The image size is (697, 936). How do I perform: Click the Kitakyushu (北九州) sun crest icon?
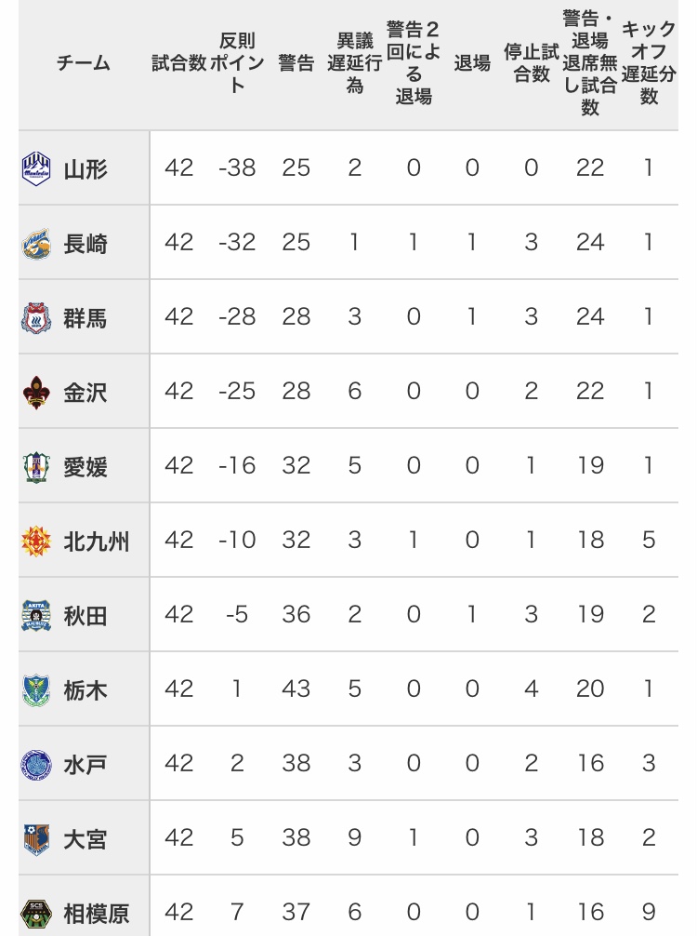[x=36, y=541]
